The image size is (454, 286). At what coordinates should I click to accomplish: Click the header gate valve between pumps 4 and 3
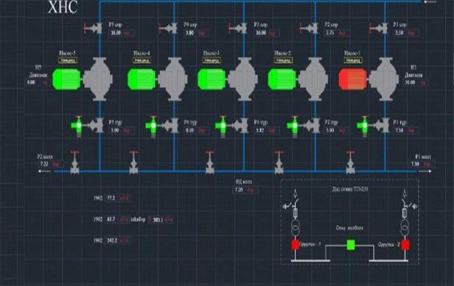pos(209,162)
